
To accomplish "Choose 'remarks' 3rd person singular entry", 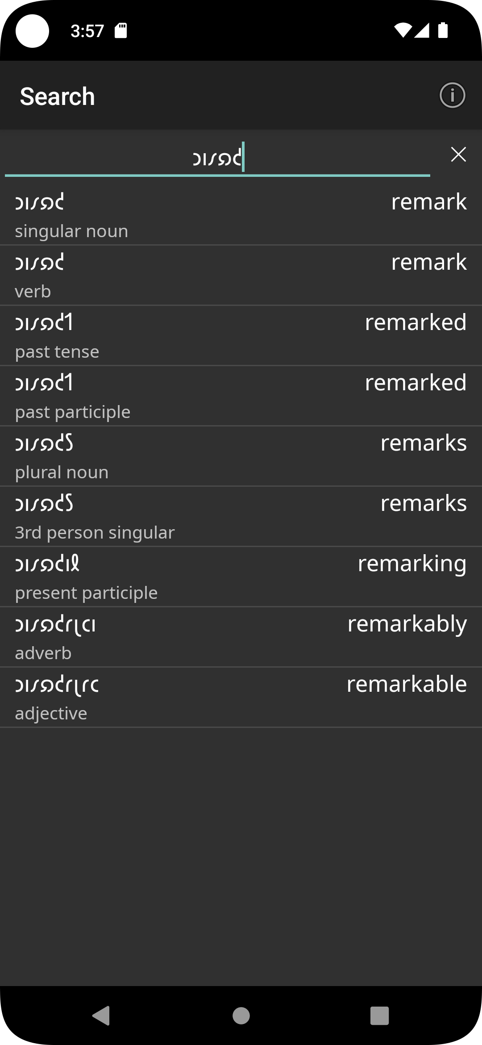I will [x=241, y=517].
